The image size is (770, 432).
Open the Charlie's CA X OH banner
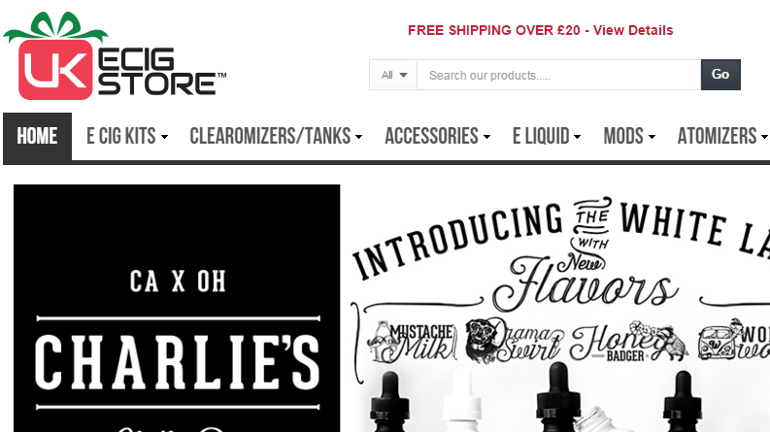point(177,309)
